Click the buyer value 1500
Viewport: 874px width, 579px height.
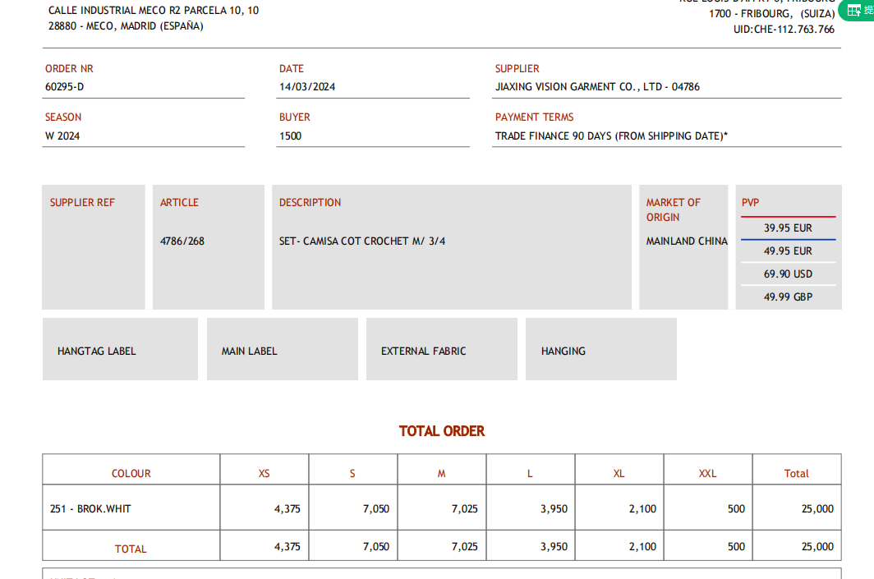(x=291, y=136)
